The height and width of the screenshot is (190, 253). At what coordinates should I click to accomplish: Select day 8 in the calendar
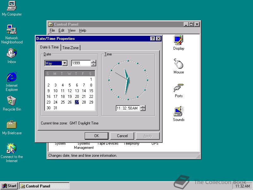(91, 85)
